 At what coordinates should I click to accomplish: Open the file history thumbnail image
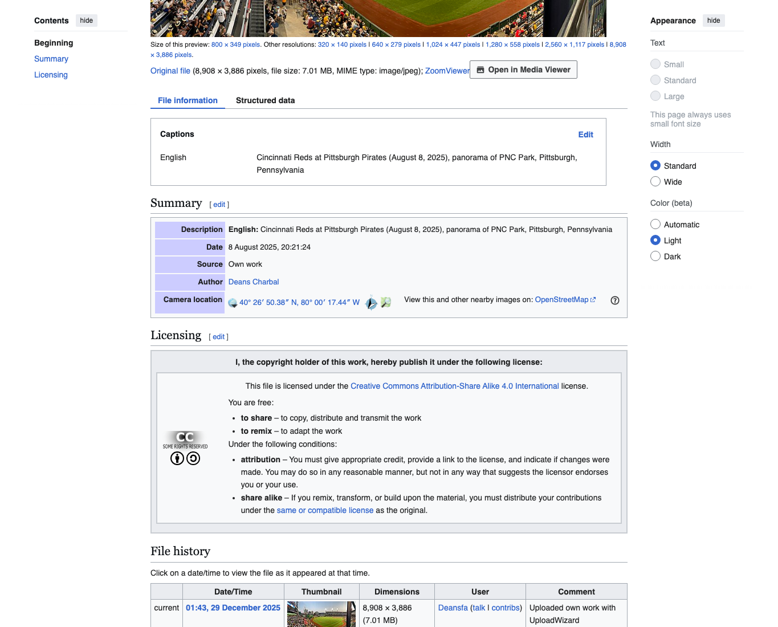[x=321, y=614]
